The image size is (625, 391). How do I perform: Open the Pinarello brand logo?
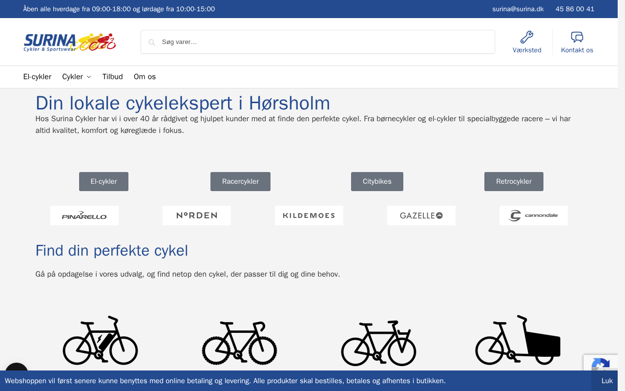[84, 216]
